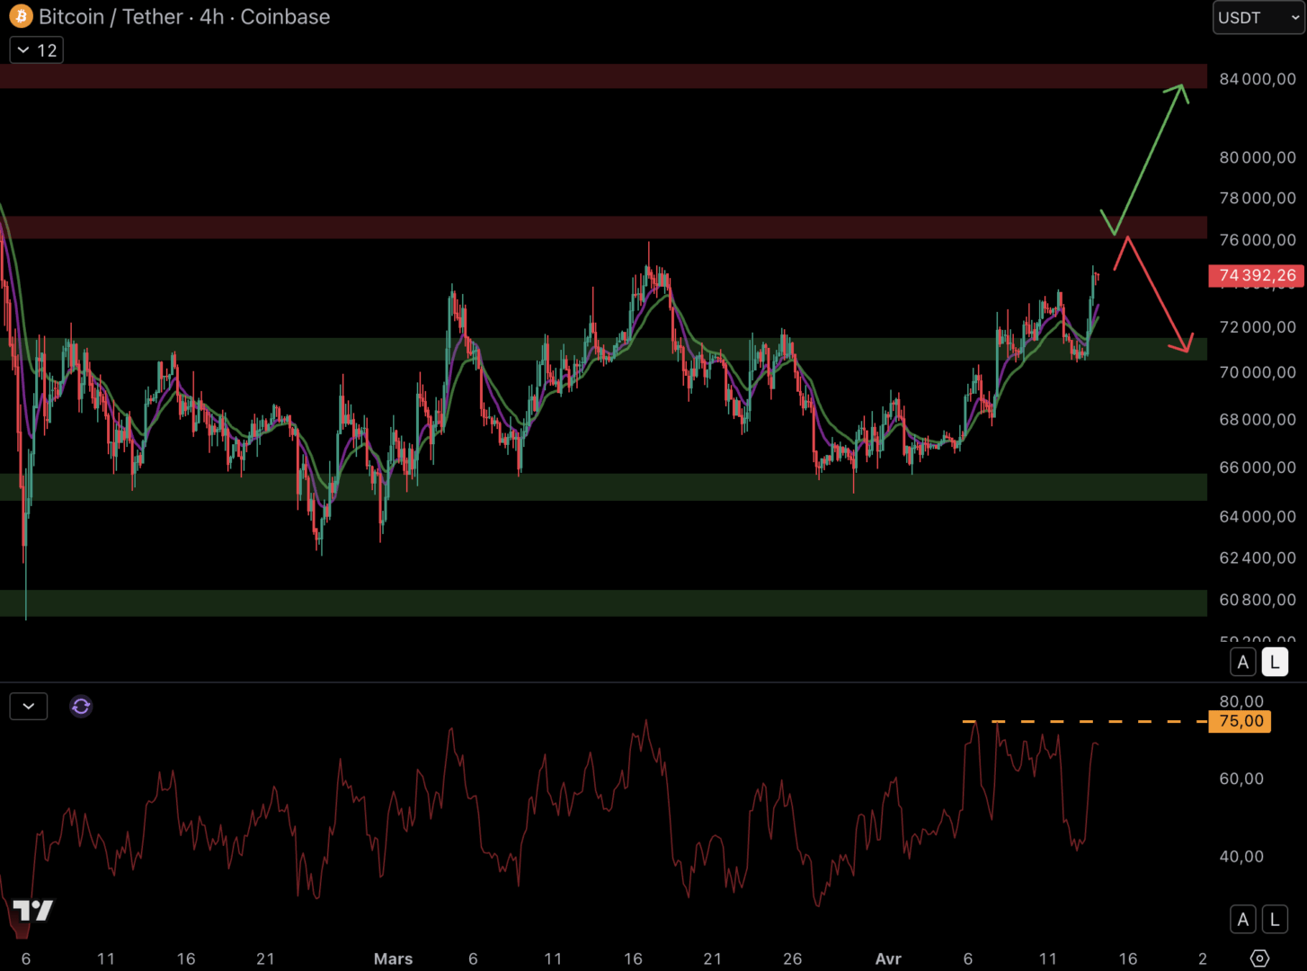The image size is (1307, 971).
Task: Expand the 12 indicators legend
Action: pyautogui.click(x=37, y=50)
